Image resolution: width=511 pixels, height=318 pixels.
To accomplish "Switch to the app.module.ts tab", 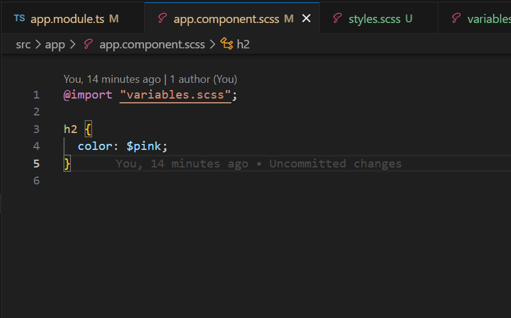I will pyautogui.click(x=67, y=19).
